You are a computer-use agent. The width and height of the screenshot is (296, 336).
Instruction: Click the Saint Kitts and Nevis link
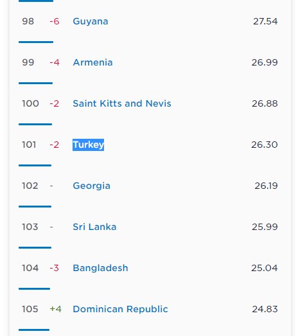click(x=122, y=103)
